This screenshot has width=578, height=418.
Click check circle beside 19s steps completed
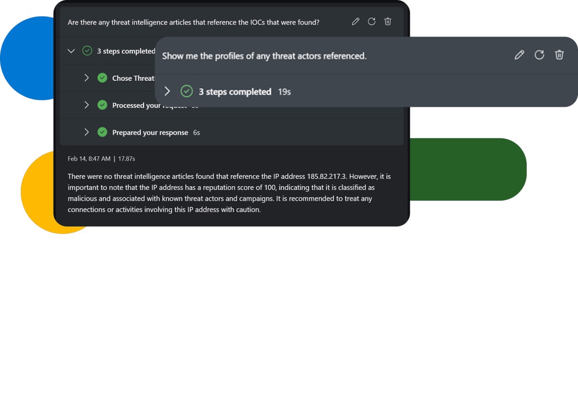tap(186, 91)
